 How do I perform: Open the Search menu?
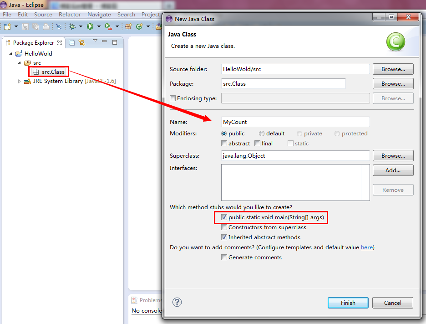click(x=126, y=15)
